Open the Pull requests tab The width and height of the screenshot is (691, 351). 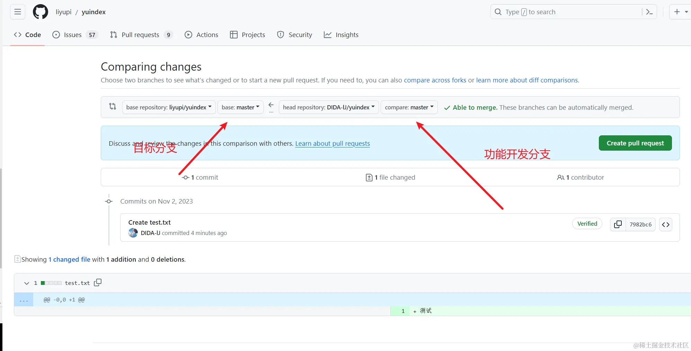click(141, 35)
